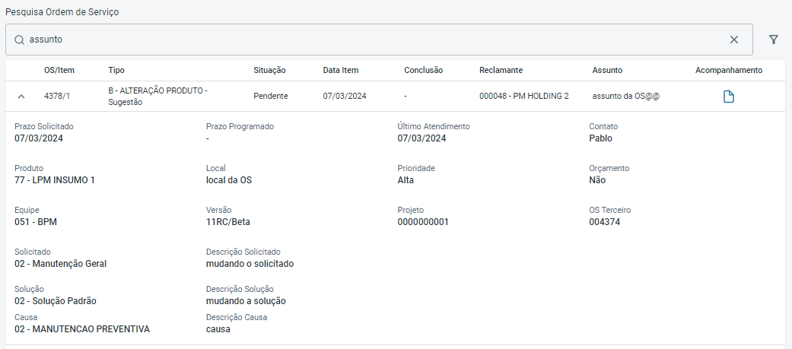Sort by Assunto column header

click(607, 70)
